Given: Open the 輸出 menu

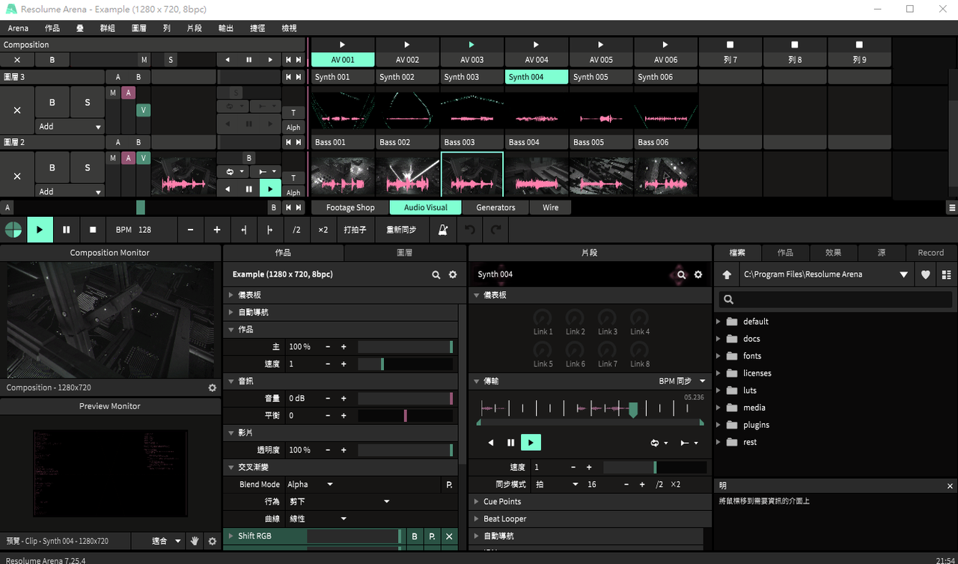Looking at the screenshot, I should [x=225, y=28].
